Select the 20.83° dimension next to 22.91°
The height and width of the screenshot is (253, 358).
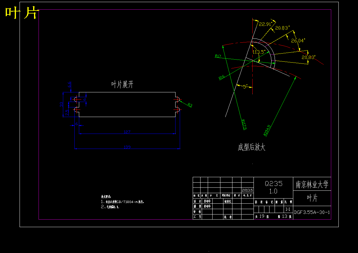pyautogui.click(x=282, y=28)
